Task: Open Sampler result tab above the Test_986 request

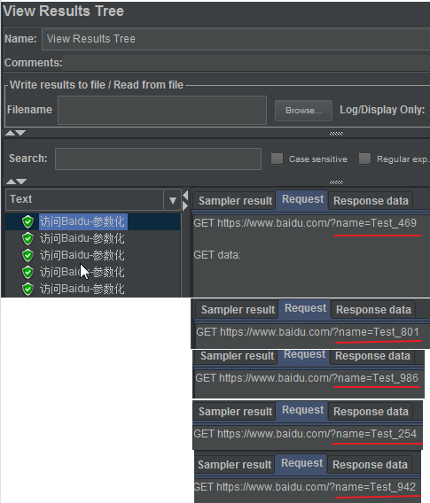Action: click(x=237, y=356)
